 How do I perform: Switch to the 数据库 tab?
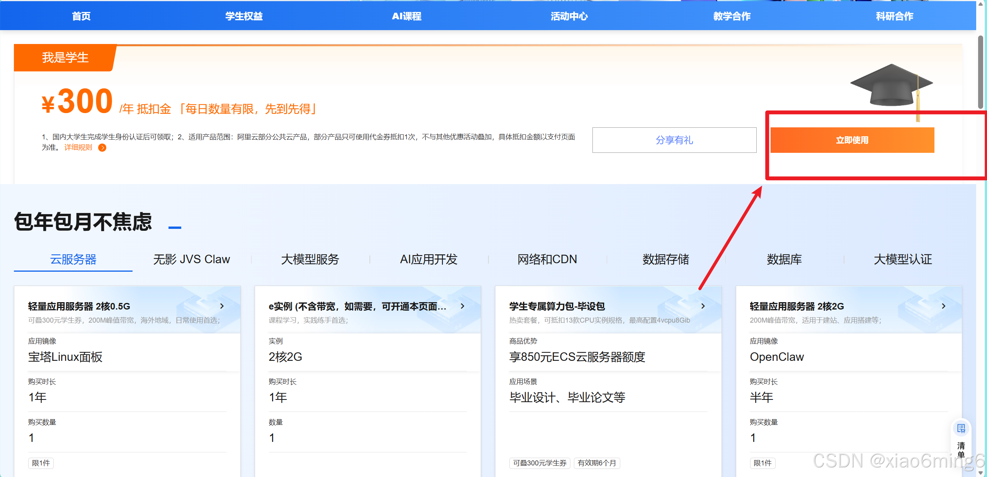(784, 259)
